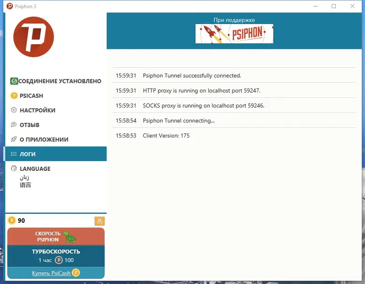Close the Psiphon 3 window
Image resolution: width=365 pixels, height=284 pixels.
[x=352, y=6]
